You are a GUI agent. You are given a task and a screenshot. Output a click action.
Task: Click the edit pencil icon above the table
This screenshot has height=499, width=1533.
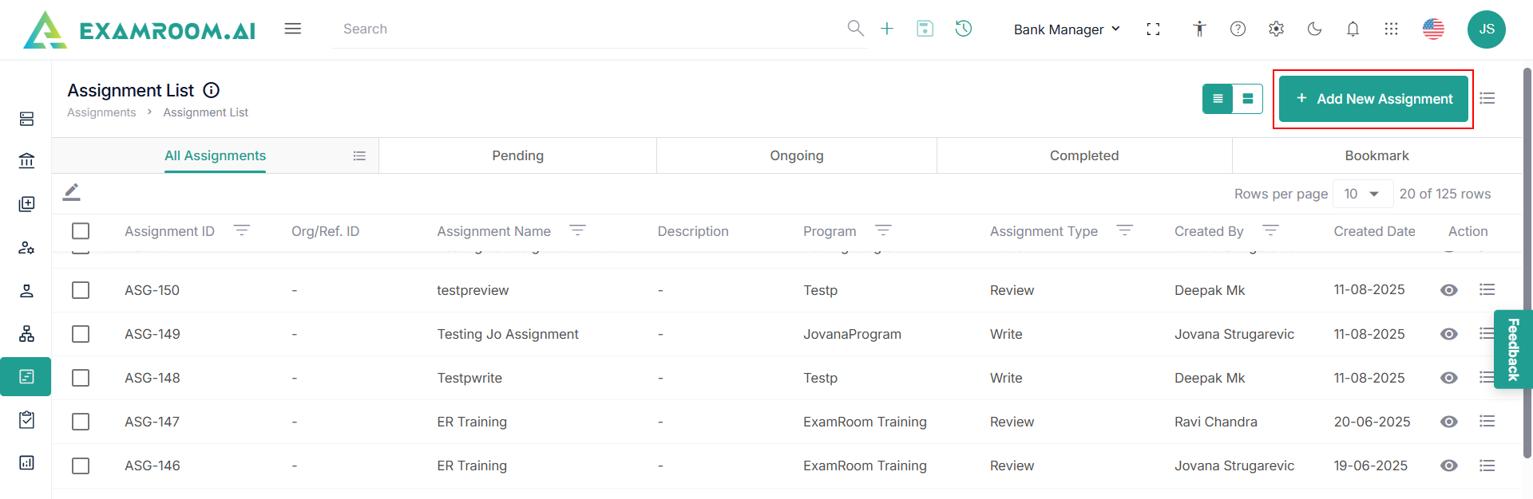pos(72,192)
